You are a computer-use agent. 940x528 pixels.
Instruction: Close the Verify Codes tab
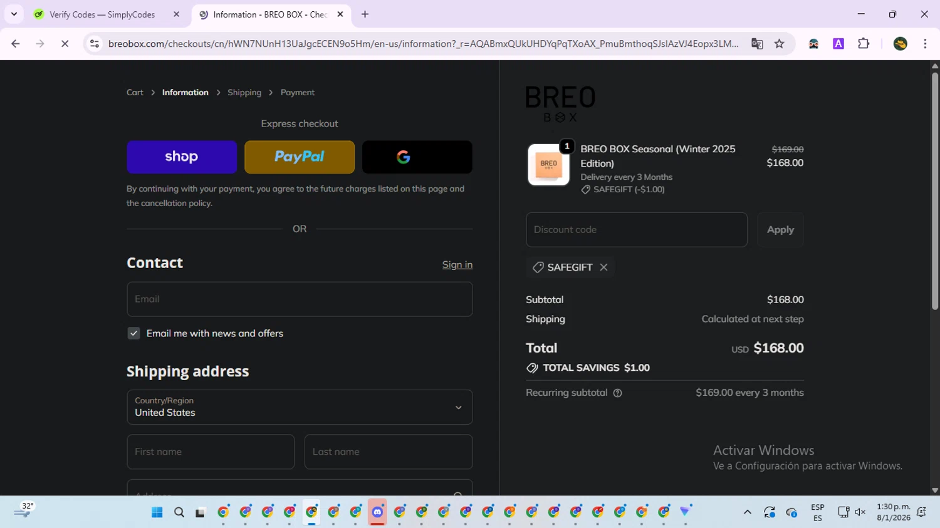click(176, 14)
